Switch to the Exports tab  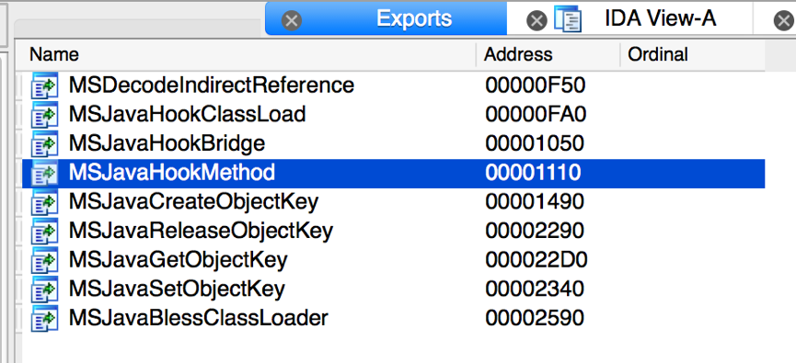414,18
